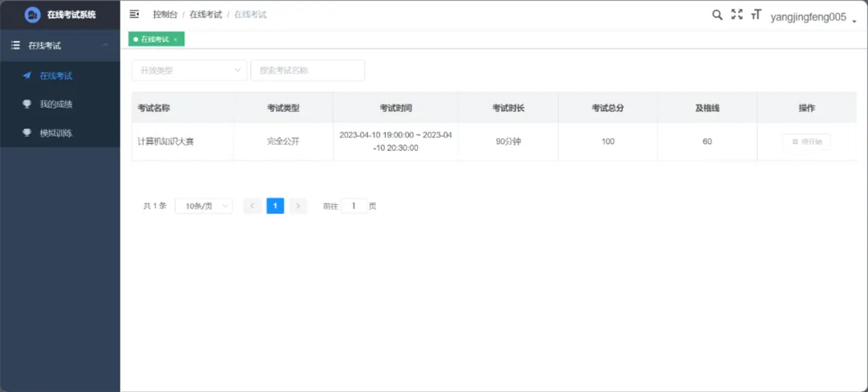Viewport: 868px width, 392px height.
Task: Click the 考试类型 column header
Action: 283,108
